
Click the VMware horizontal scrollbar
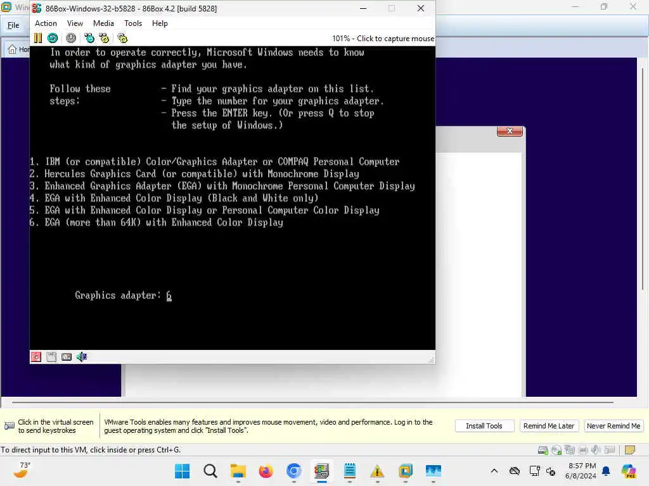coord(312,402)
